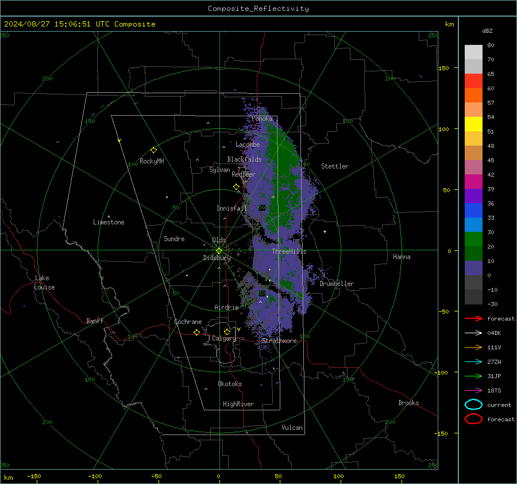Click the Innisfail city label
Screen dimensions: 517x484
click(232, 208)
